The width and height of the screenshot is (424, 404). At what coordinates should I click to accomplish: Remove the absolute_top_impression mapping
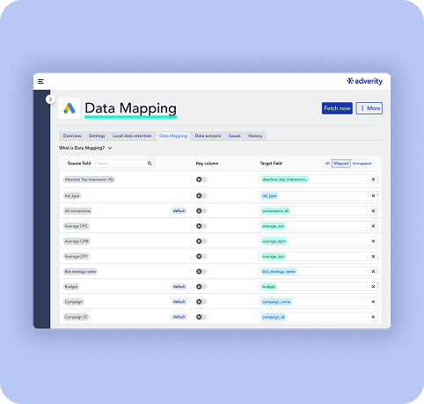click(373, 180)
